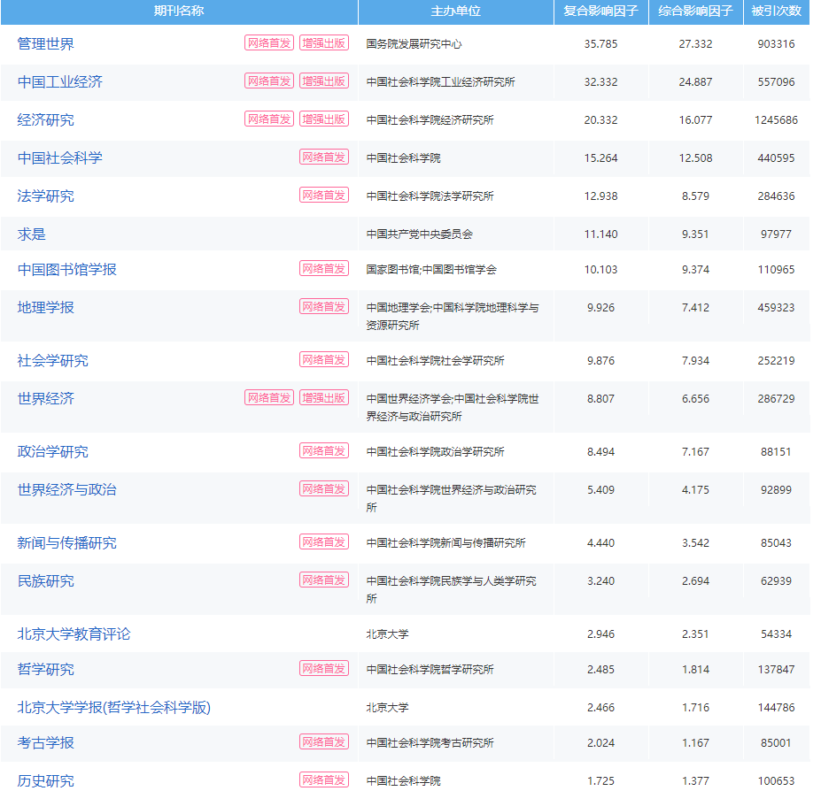Click the 网络首发 badge next to 管理世界
The height and width of the screenshot is (791, 821).
tap(270, 42)
